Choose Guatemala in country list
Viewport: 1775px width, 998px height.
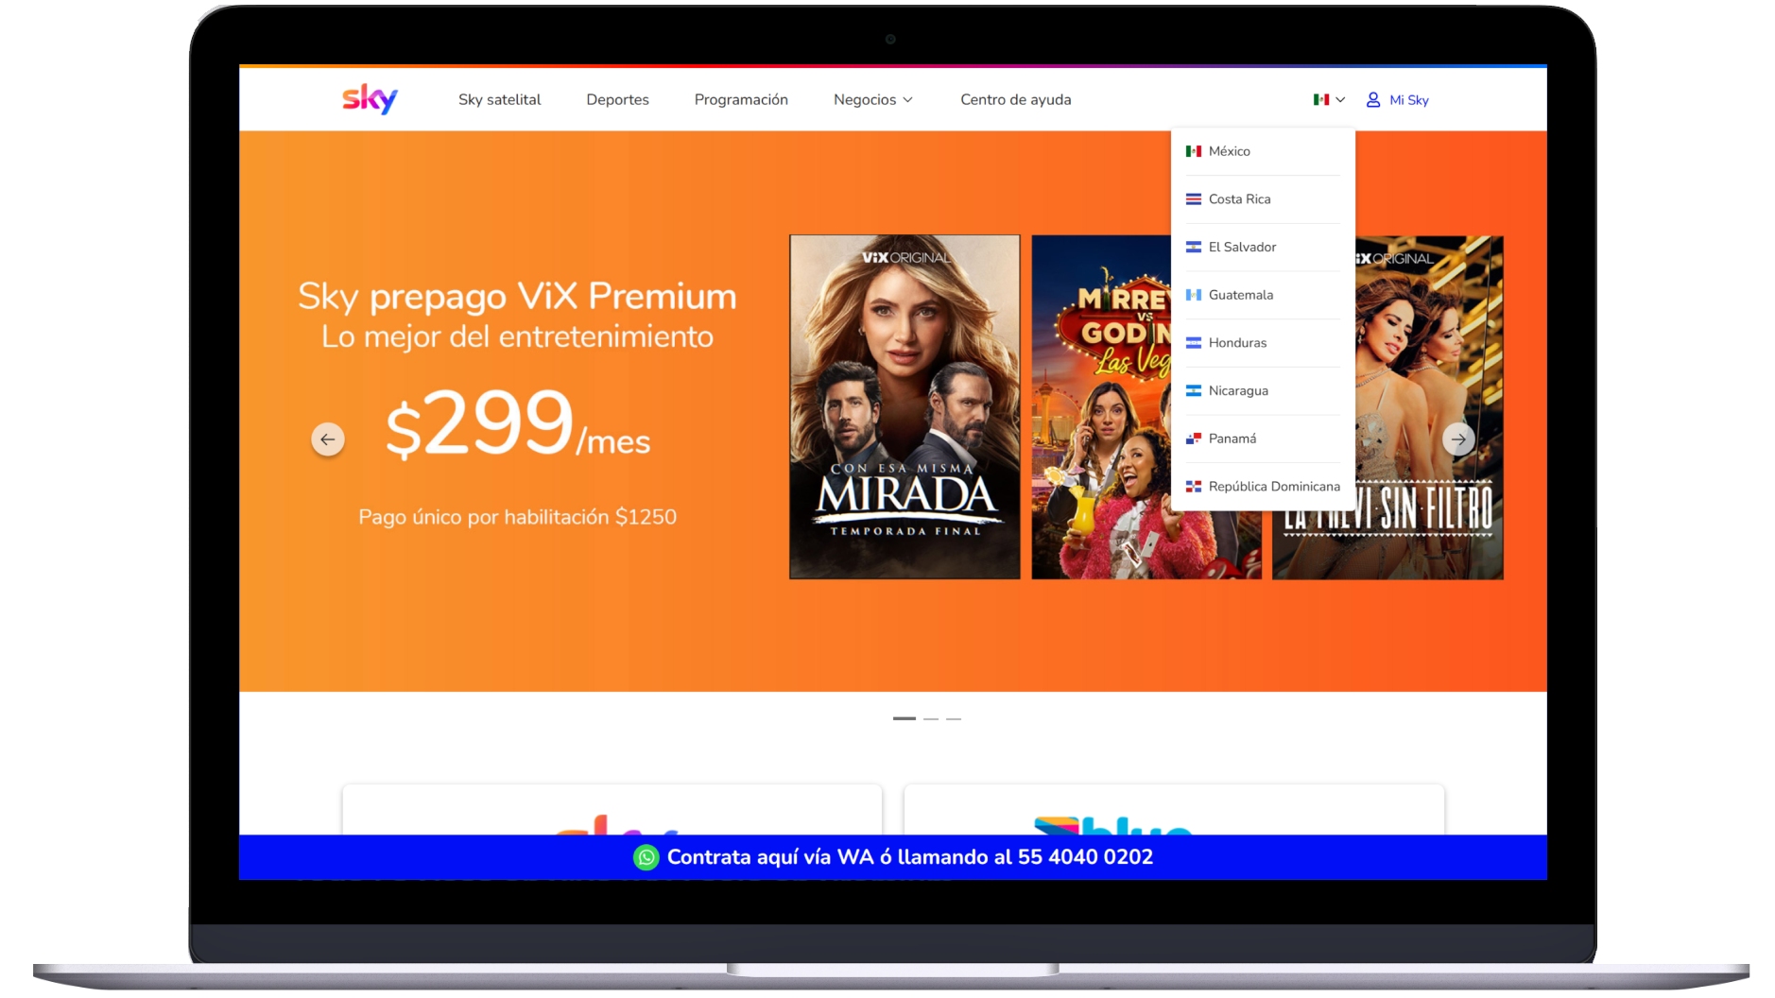tap(1263, 295)
